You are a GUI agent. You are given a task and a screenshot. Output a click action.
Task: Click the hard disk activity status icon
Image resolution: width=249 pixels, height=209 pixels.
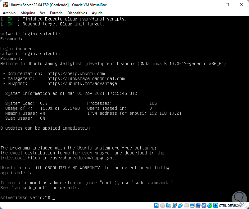pyautogui.click(x=156, y=206)
